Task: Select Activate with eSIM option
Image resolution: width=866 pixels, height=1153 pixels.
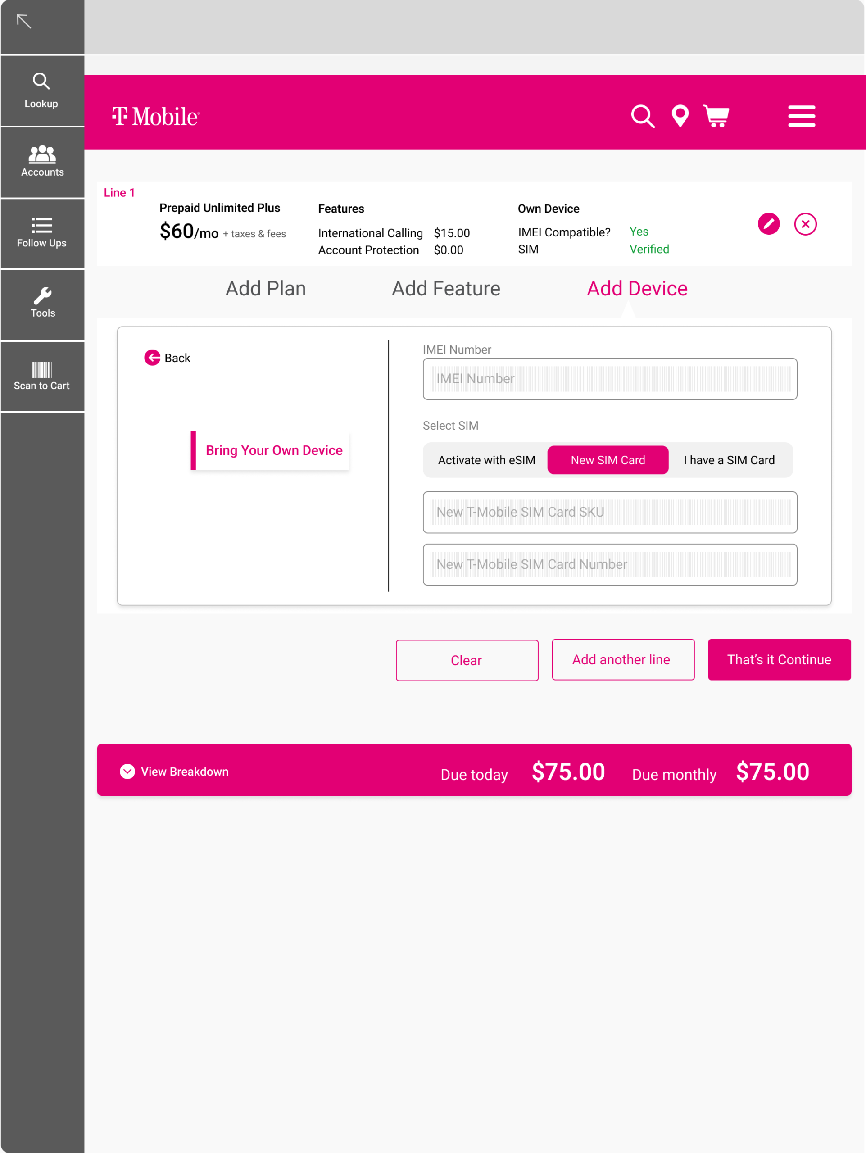Action: (x=486, y=460)
